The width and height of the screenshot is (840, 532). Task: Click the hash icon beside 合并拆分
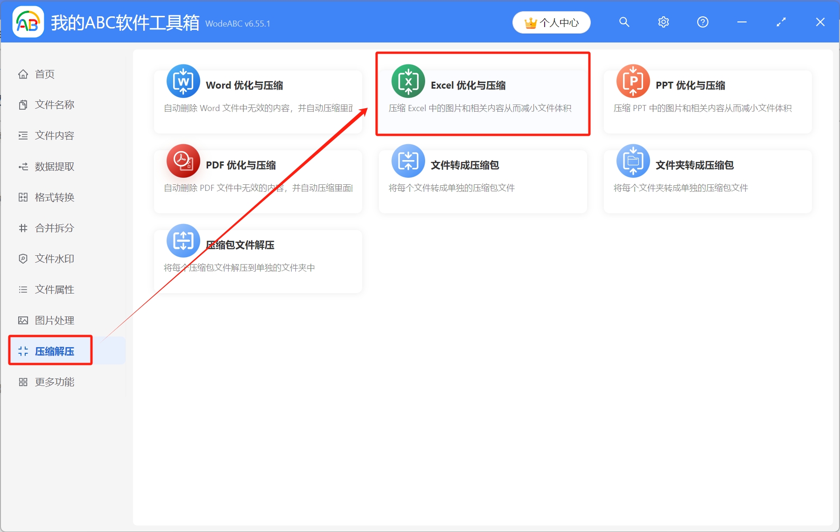click(x=23, y=228)
